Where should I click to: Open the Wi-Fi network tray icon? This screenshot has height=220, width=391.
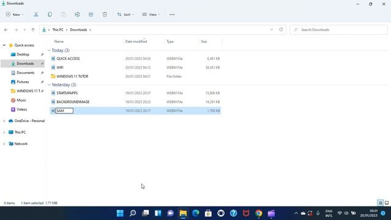pos(340,213)
